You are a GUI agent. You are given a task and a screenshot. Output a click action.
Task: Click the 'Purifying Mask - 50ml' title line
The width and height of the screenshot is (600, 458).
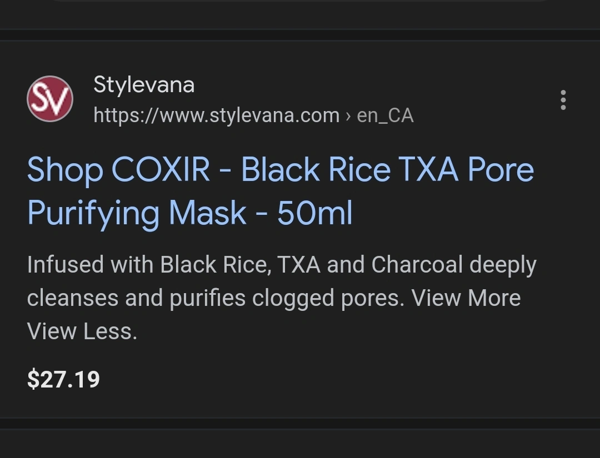point(189,213)
